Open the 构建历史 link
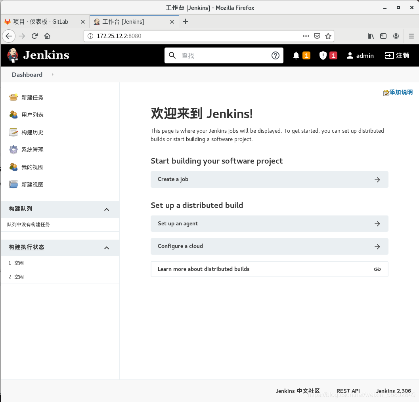Image resolution: width=419 pixels, height=402 pixels. tap(33, 132)
